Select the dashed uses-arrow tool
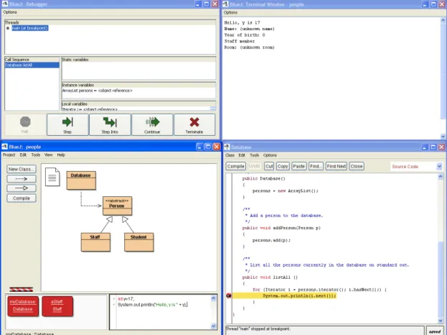This screenshot has width=447, height=335. 22,179
